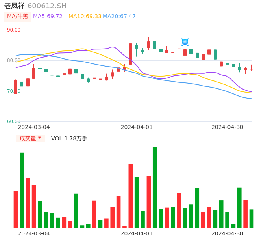Toggle the MA20:67.47 legend label

click(119, 17)
